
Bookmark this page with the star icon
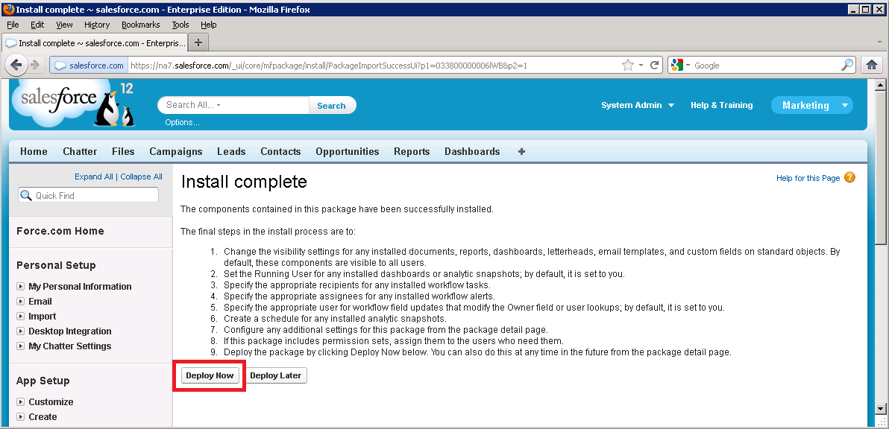(x=628, y=66)
